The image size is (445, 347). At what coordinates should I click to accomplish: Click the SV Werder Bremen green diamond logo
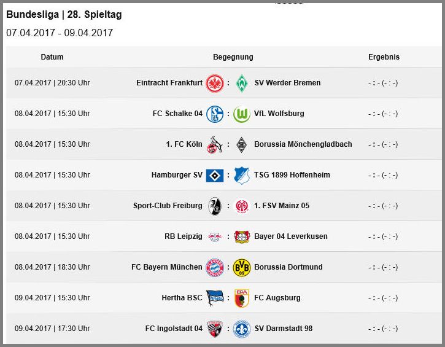point(241,83)
